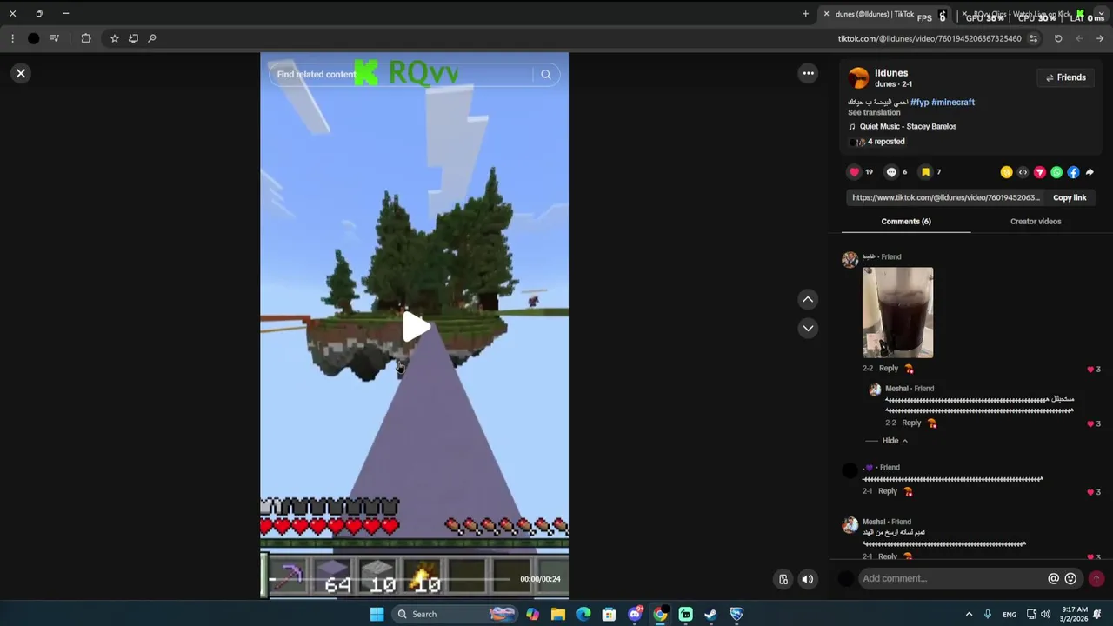The width and height of the screenshot is (1113, 626).
Task: Bookmark this page with the star icon
Action: (x=114, y=38)
